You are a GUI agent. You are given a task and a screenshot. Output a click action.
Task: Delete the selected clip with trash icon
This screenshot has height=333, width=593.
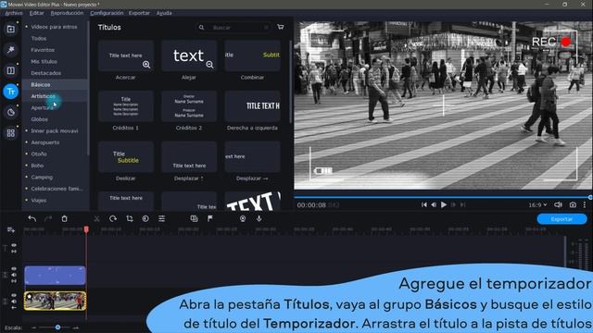tap(64, 218)
